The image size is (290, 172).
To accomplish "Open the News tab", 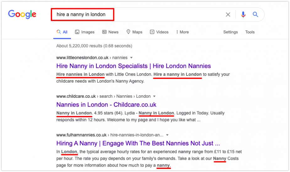I will pos(110,32).
